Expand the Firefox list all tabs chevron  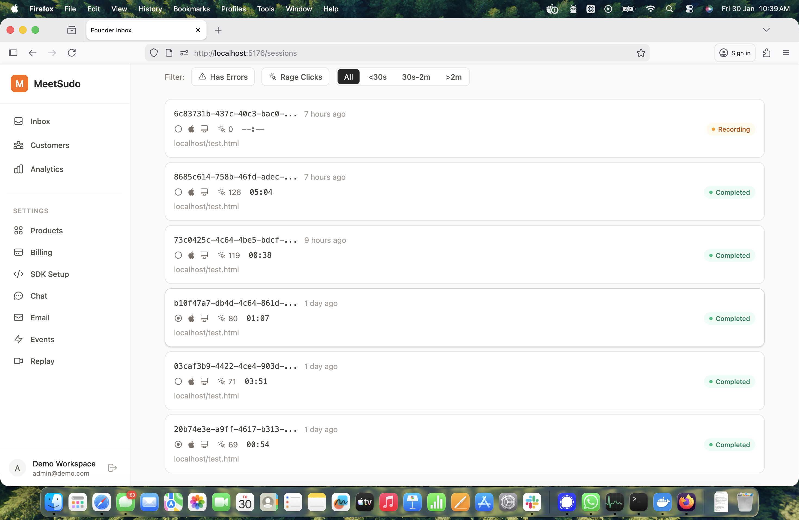click(766, 30)
